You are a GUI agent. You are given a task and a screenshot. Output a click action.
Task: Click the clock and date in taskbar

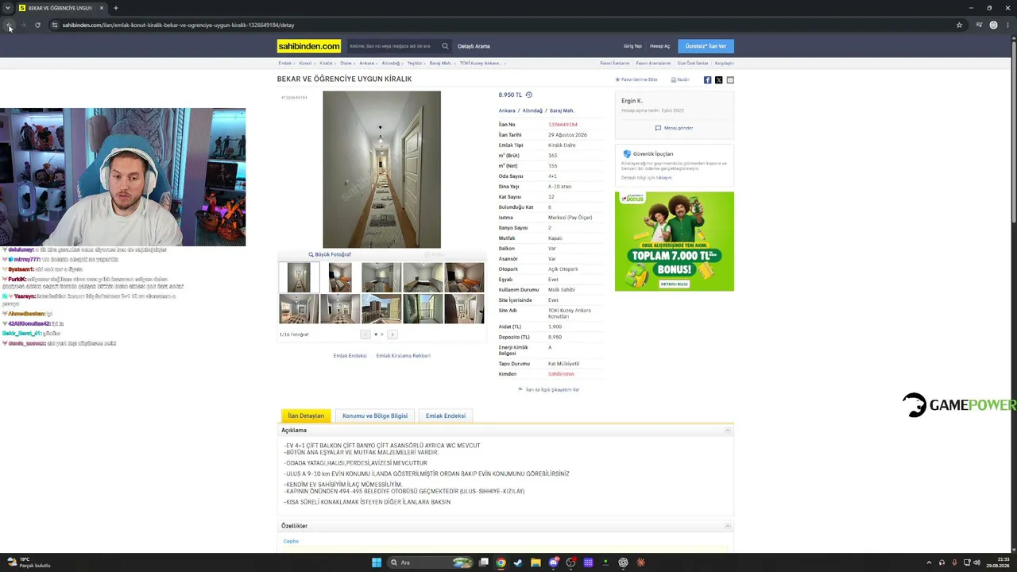998,562
